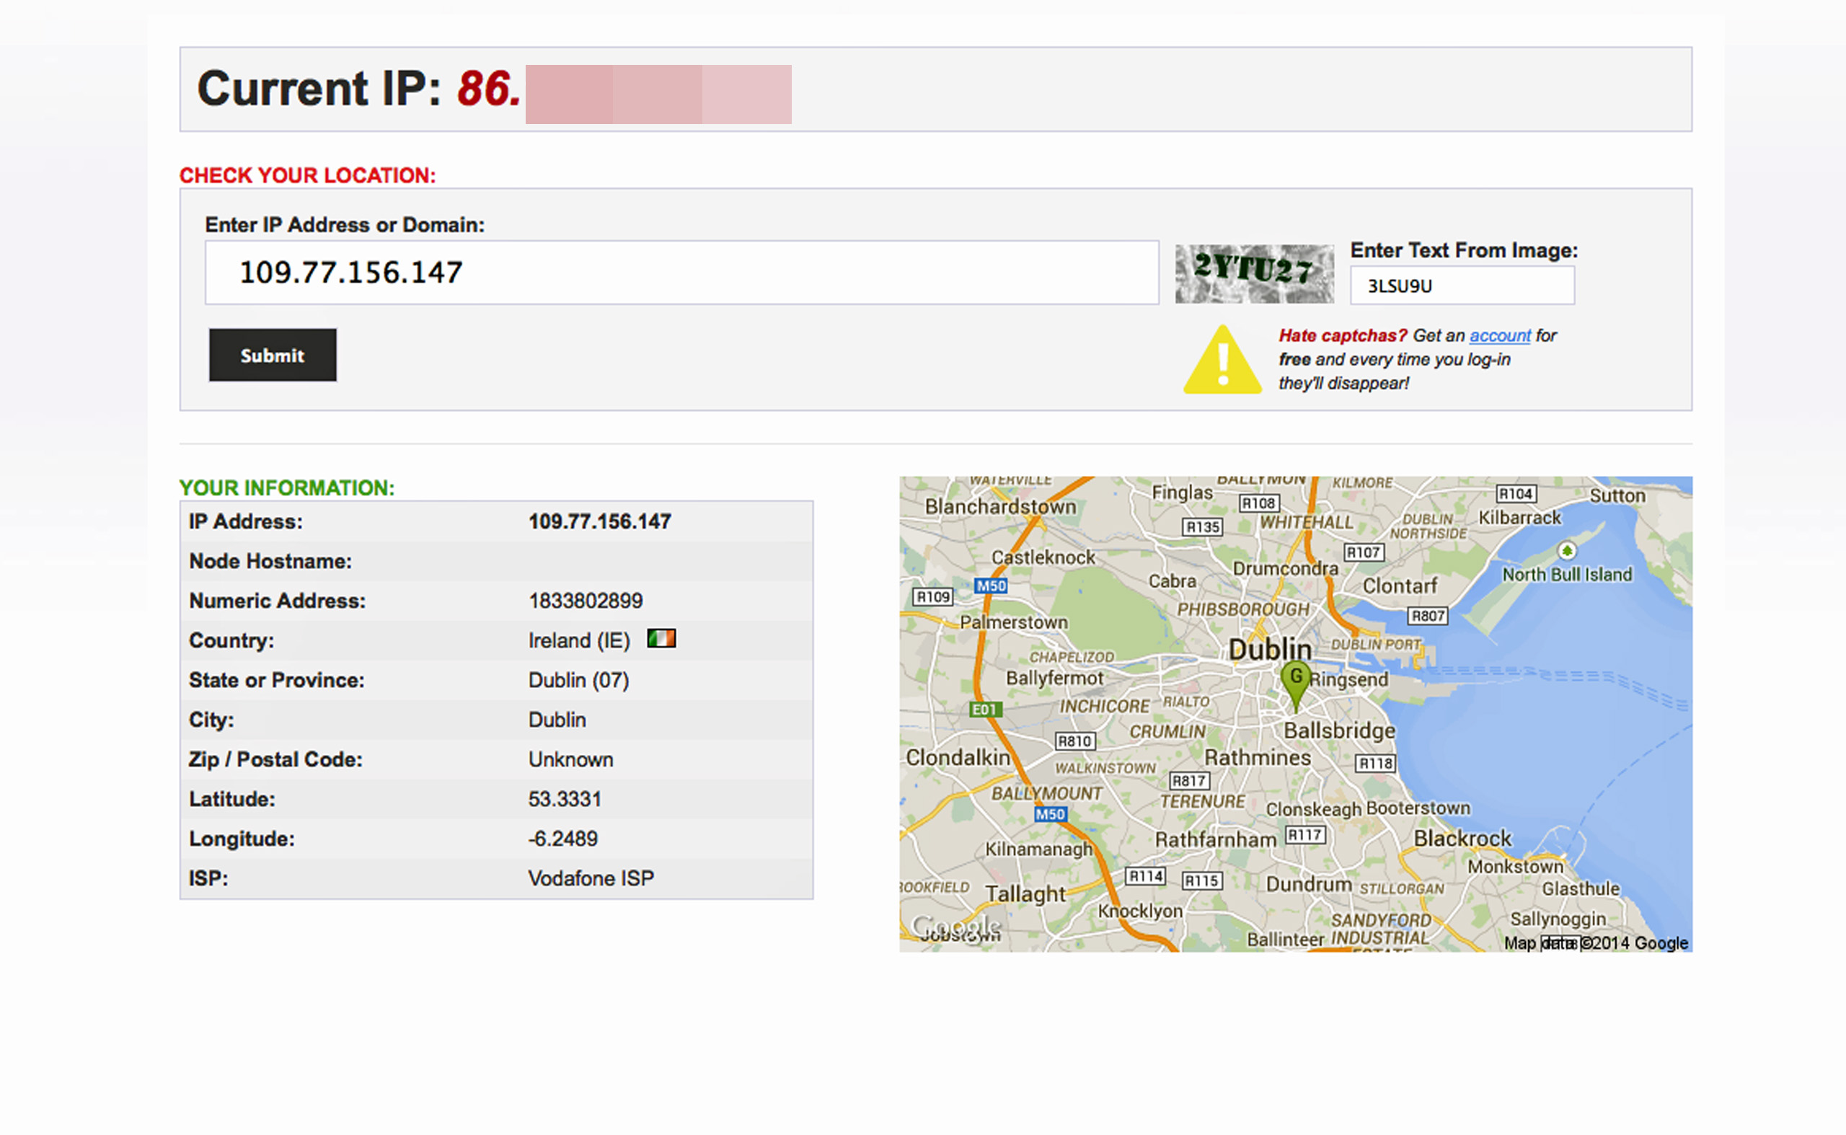
Task: Click the Blackrock label on map
Action: (x=1462, y=838)
